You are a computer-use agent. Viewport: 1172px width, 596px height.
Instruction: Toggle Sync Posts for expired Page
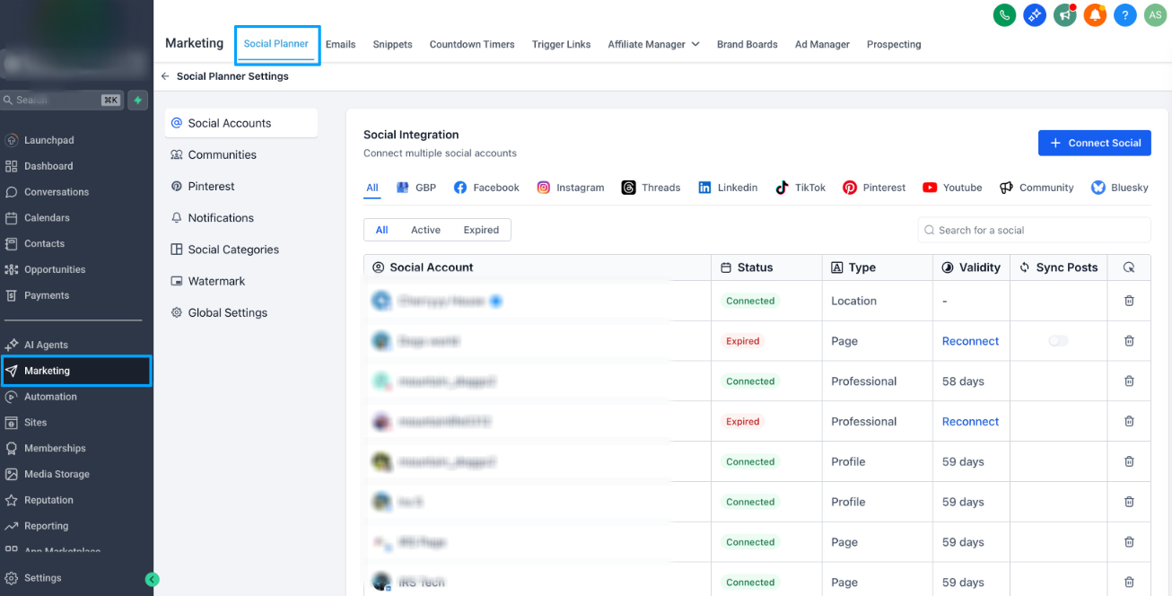(x=1059, y=341)
